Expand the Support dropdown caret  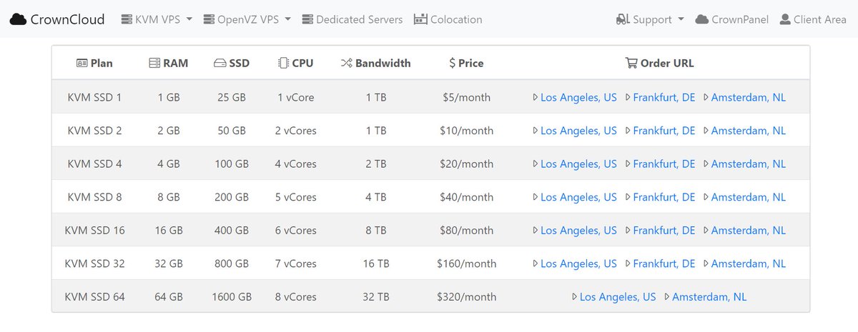[681, 19]
